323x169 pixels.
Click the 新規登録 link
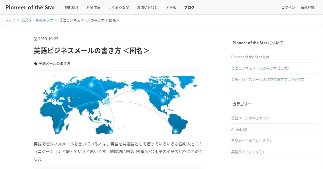308,8
